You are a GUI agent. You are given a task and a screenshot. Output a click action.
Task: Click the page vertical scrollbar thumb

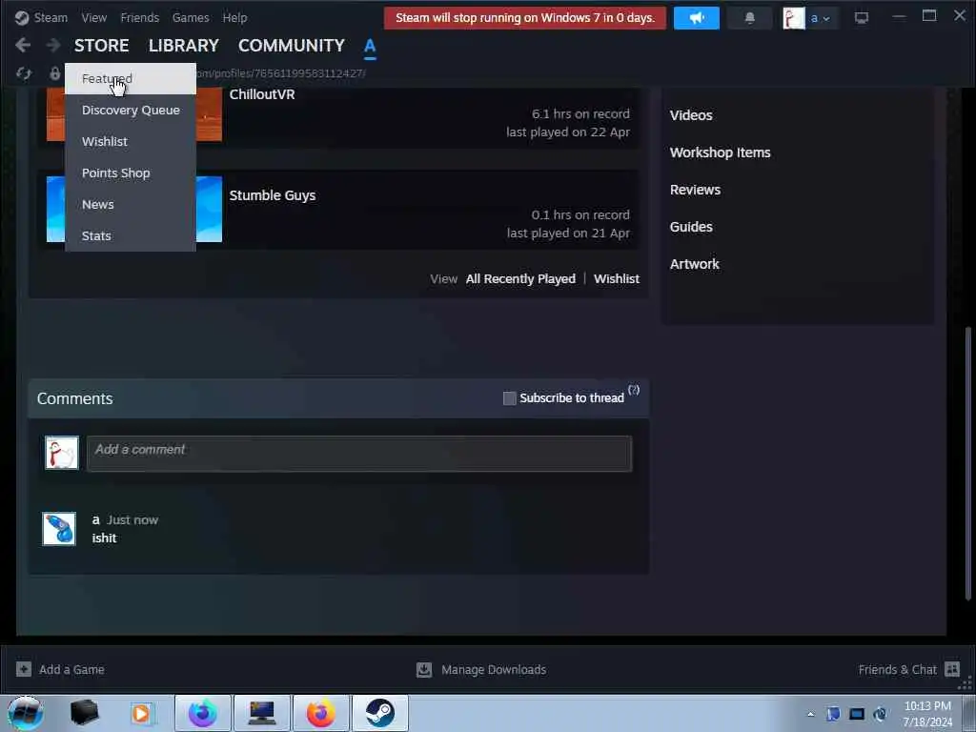pos(967,464)
